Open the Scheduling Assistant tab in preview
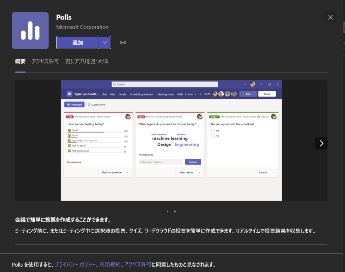 (142, 94)
